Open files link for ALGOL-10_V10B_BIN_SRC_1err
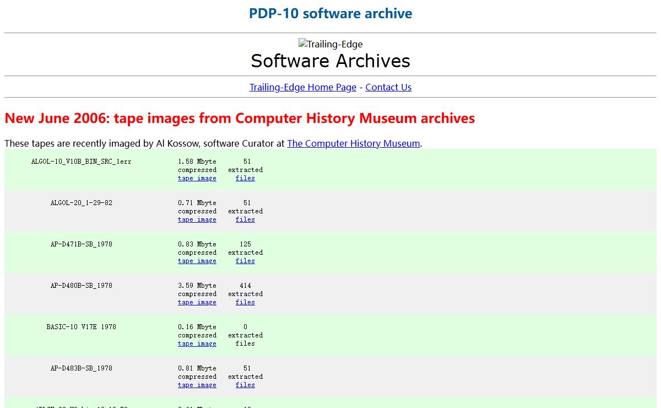 (x=245, y=178)
